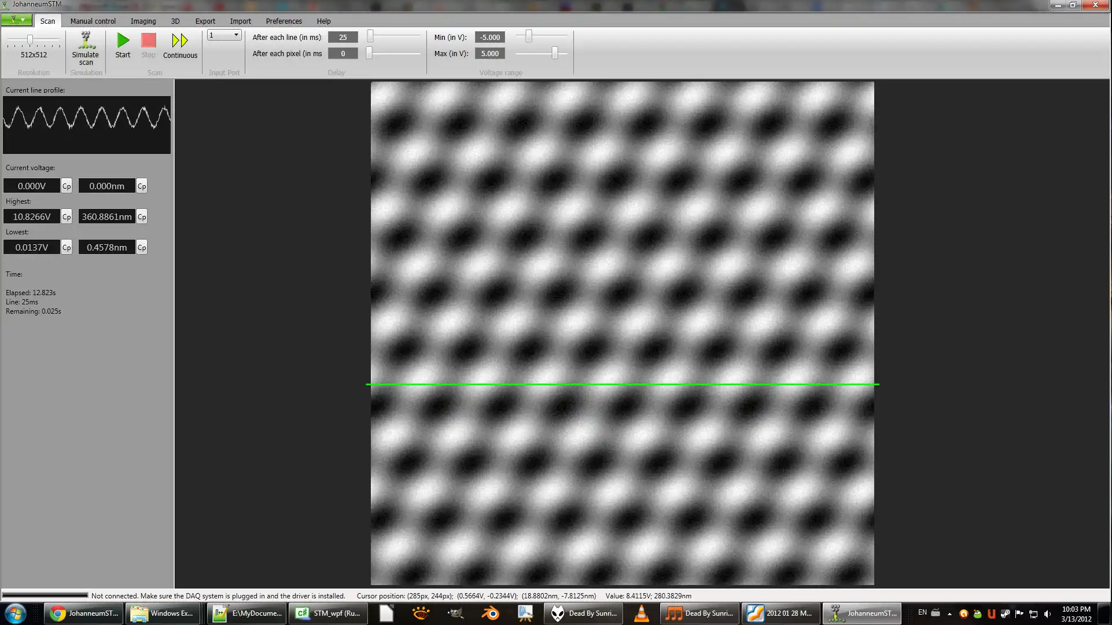This screenshot has height=625, width=1112.
Task: Click the Min (in V) input field
Action: click(490, 37)
